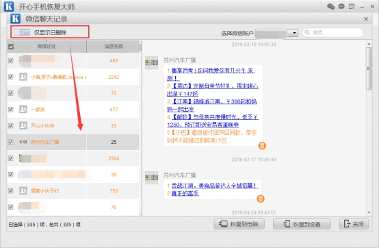Image resolution: width=379 pixels, height=248 pixels.
Task: Click message count 25
Action: 114,142
